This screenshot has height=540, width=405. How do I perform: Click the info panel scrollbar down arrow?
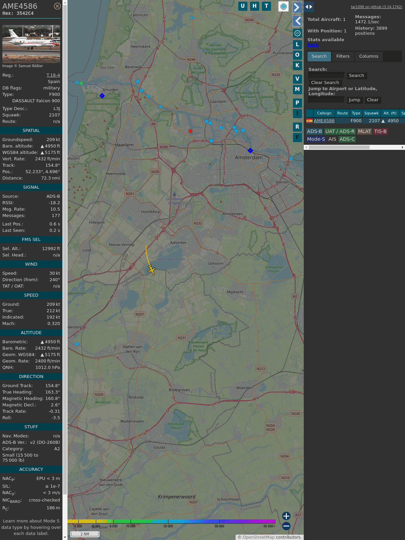pos(65,537)
